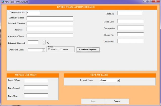Image resolution: width=161 pixels, height=106 pixels.
Task: Close the Add New Transaction window
Action: pyautogui.click(x=156, y=2)
